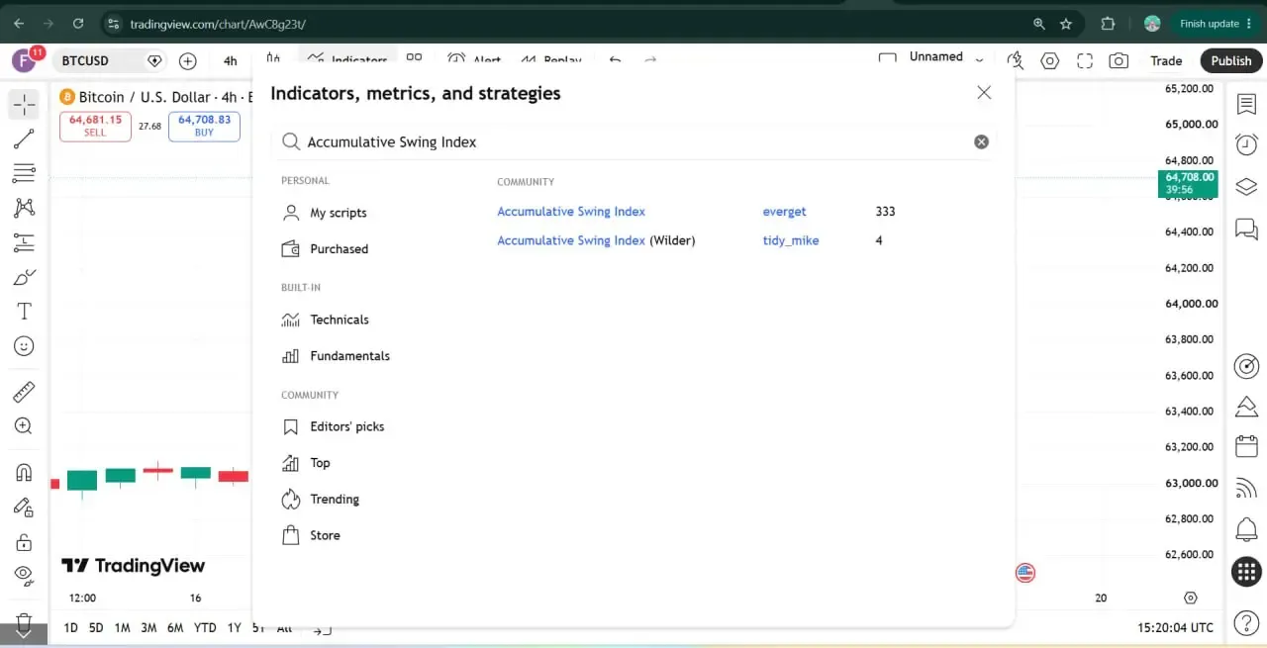Enter fullscreen mode
This screenshot has height=648, width=1267.
[x=1085, y=61]
